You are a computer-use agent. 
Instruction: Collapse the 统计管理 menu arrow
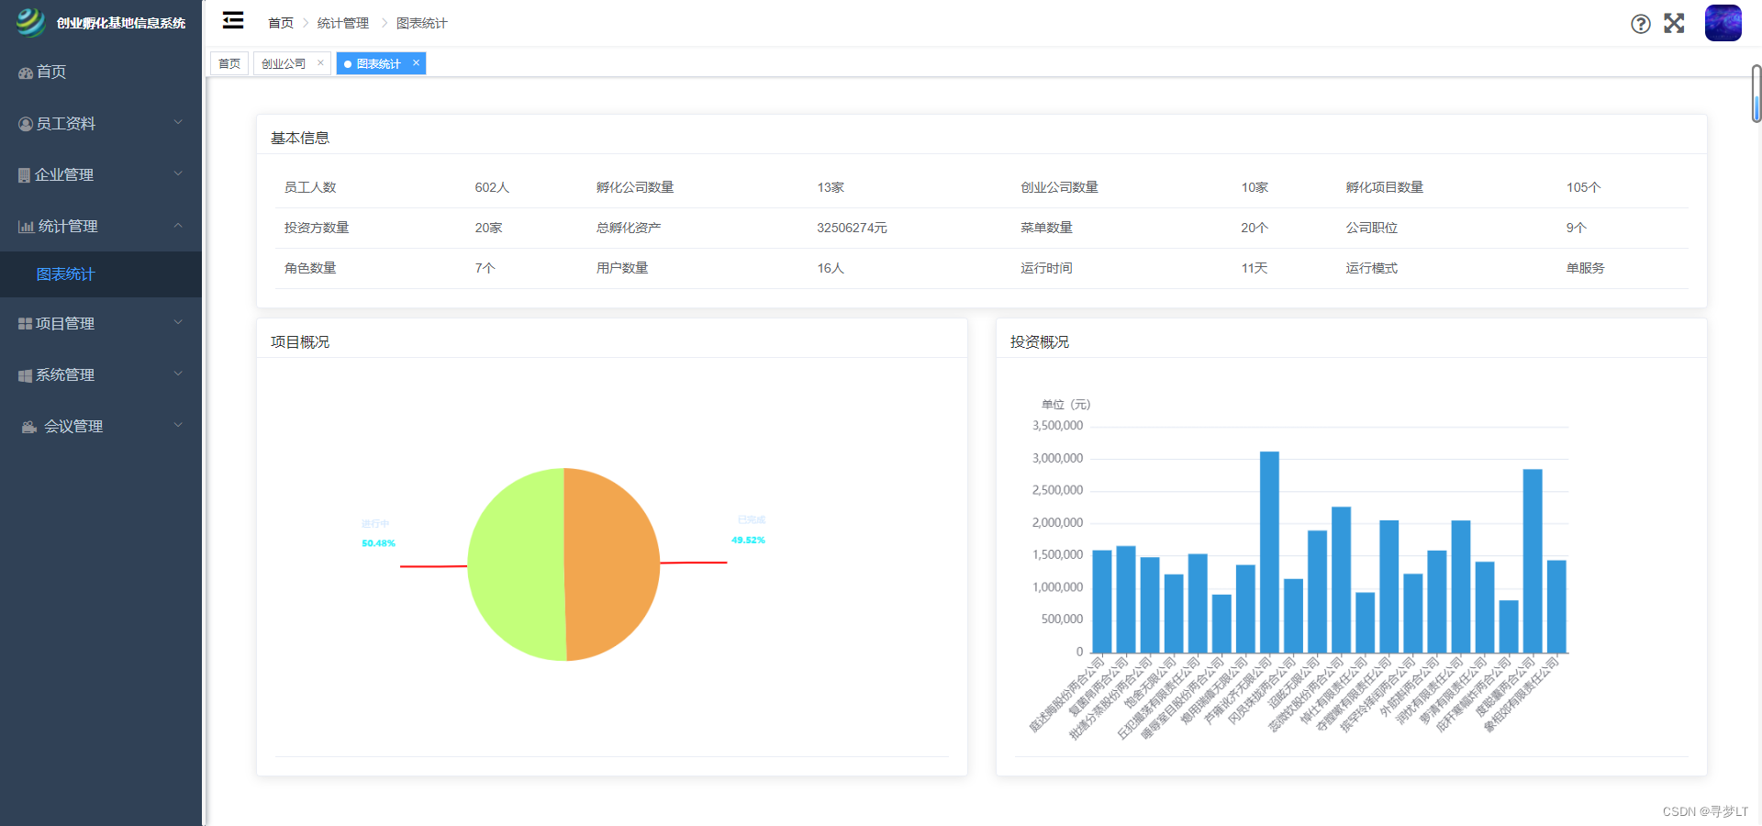(178, 225)
